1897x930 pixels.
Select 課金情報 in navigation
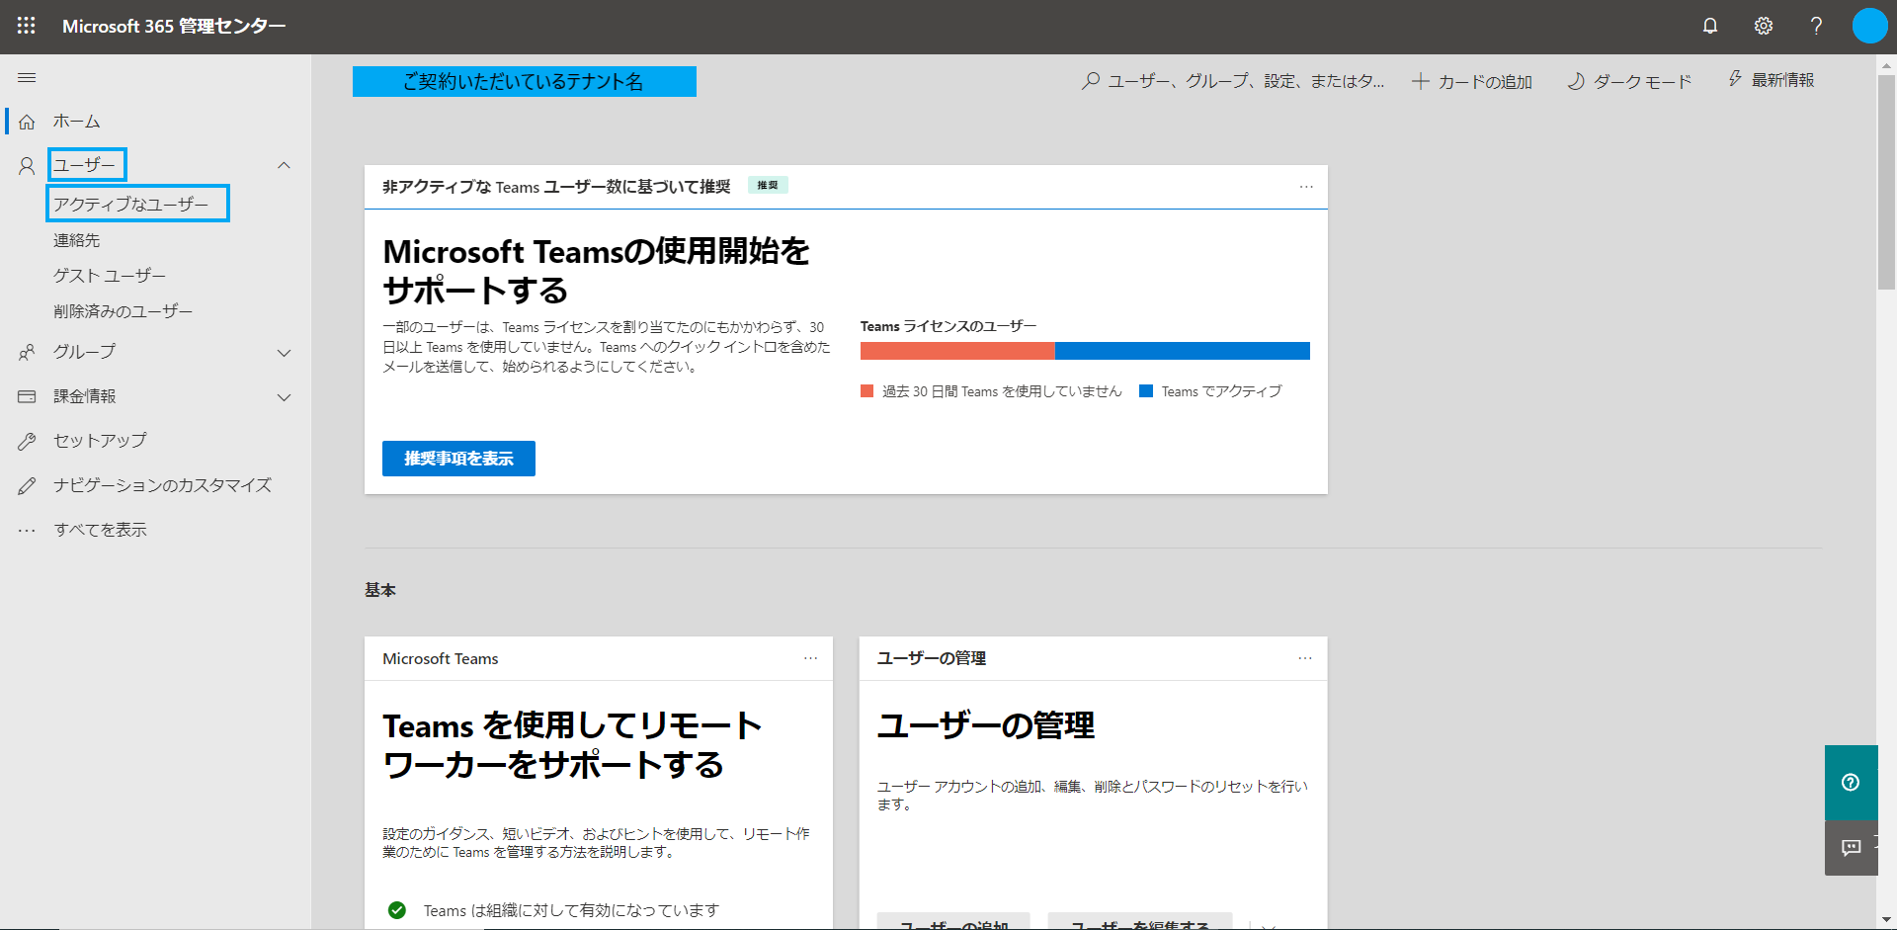84,396
